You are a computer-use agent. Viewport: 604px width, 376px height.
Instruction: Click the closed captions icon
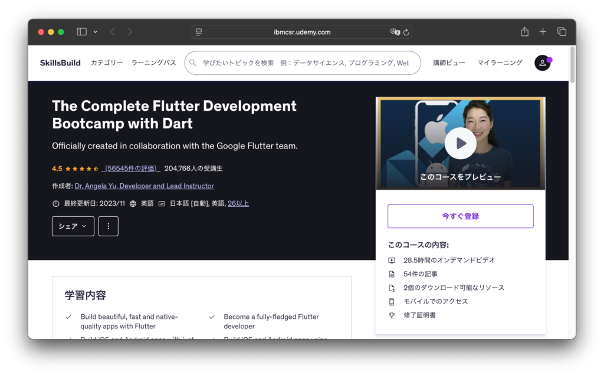162,203
